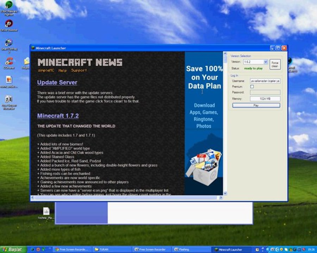317x253 pixels.
Task: Select the Technic_Pla... file on desktop
Action: click(46, 213)
